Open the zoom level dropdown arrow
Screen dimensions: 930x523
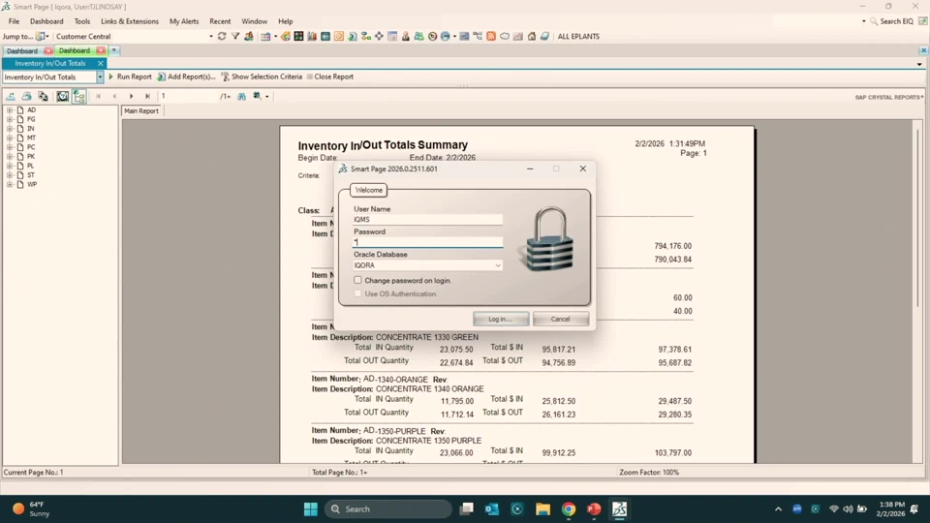pos(267,97)
